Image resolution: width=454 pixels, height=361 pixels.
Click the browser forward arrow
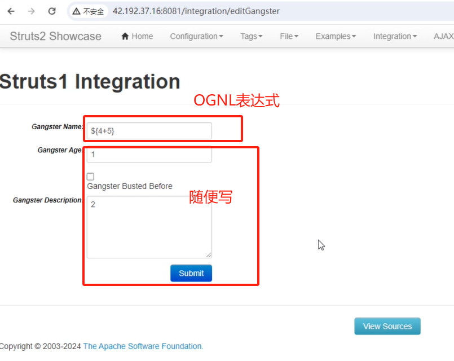31,11
